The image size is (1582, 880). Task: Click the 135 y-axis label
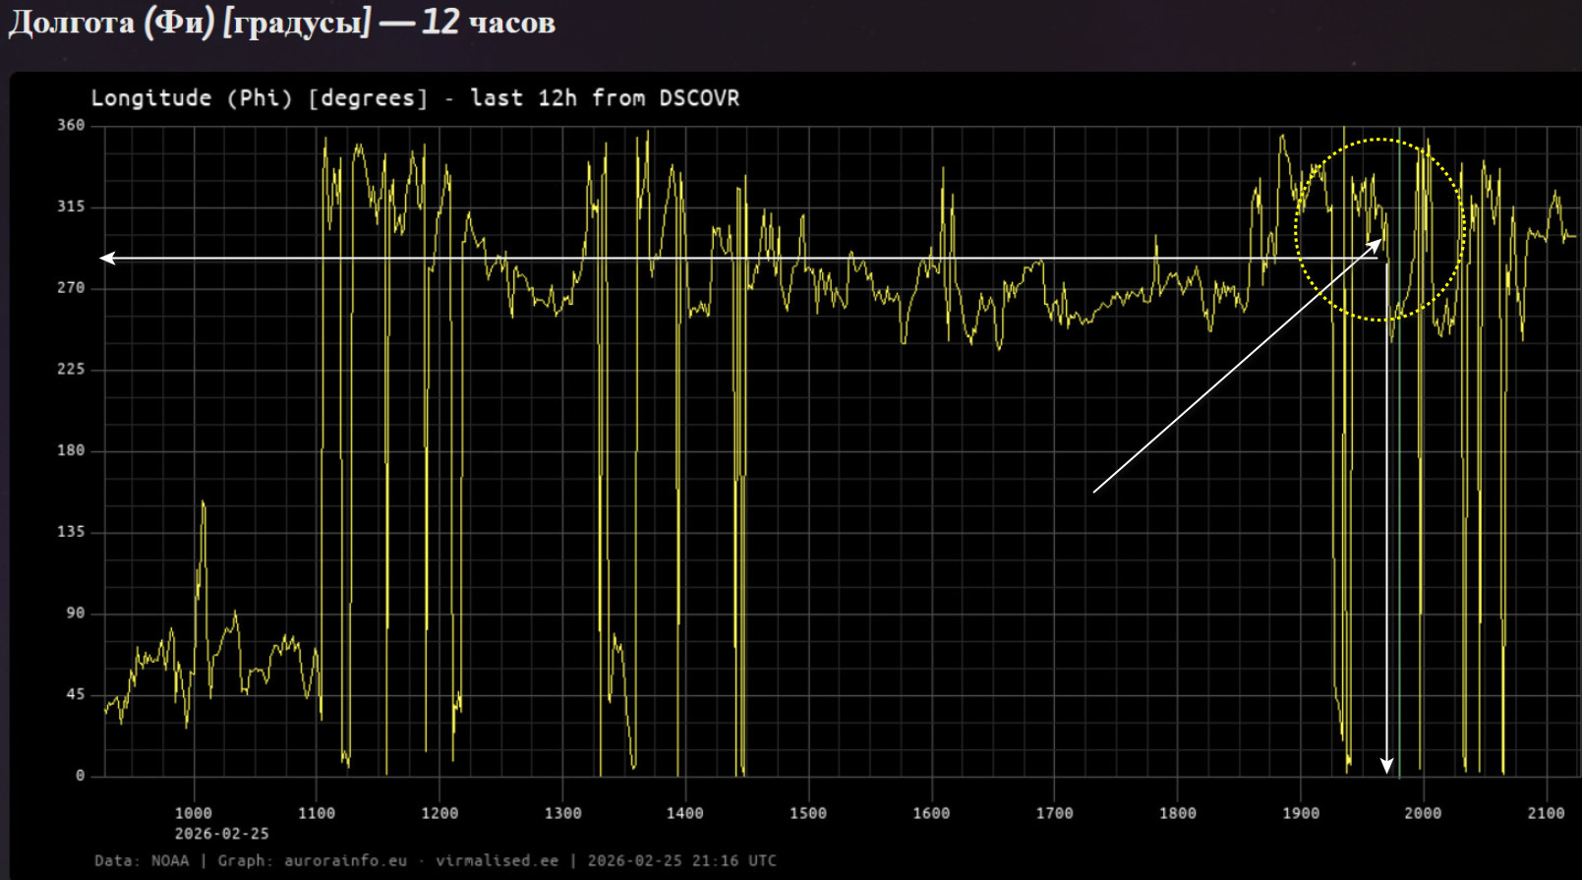coord(71,532)
